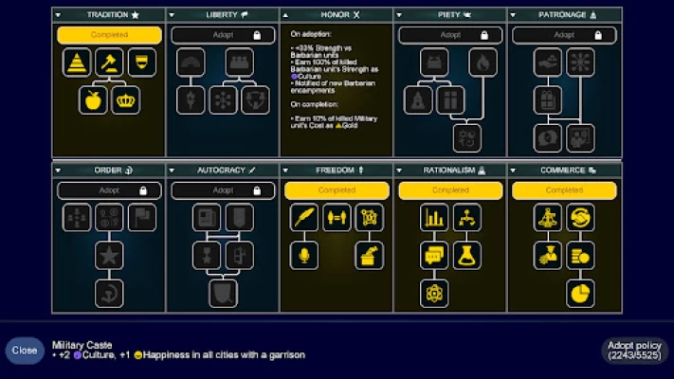
Task: Select the pyramid policy icon in Tradition
Action: [77, 63]
